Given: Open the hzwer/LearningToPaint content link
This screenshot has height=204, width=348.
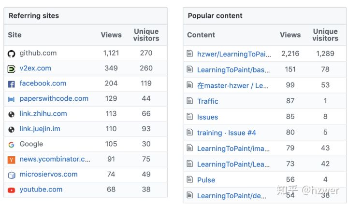Looking at the screenshot, I should point(234,54).
